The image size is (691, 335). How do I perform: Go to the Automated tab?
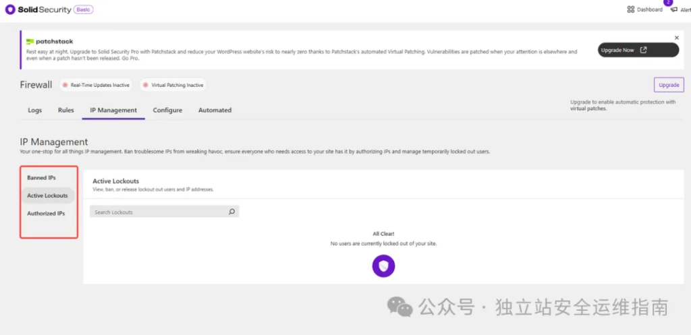click(215, 110)
